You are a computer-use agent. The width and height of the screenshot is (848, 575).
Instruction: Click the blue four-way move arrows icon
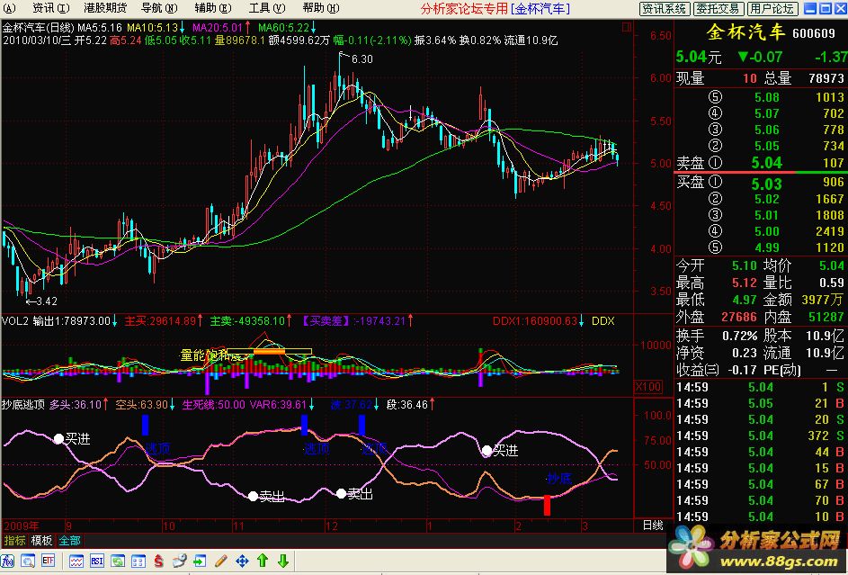(x=242, y=561)
